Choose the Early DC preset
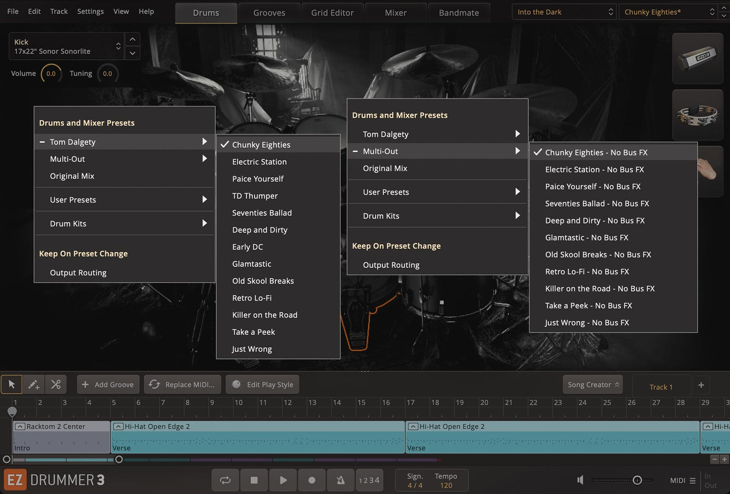Image resolution: width=730 pixels, height=494 pixels. point(278,247)
